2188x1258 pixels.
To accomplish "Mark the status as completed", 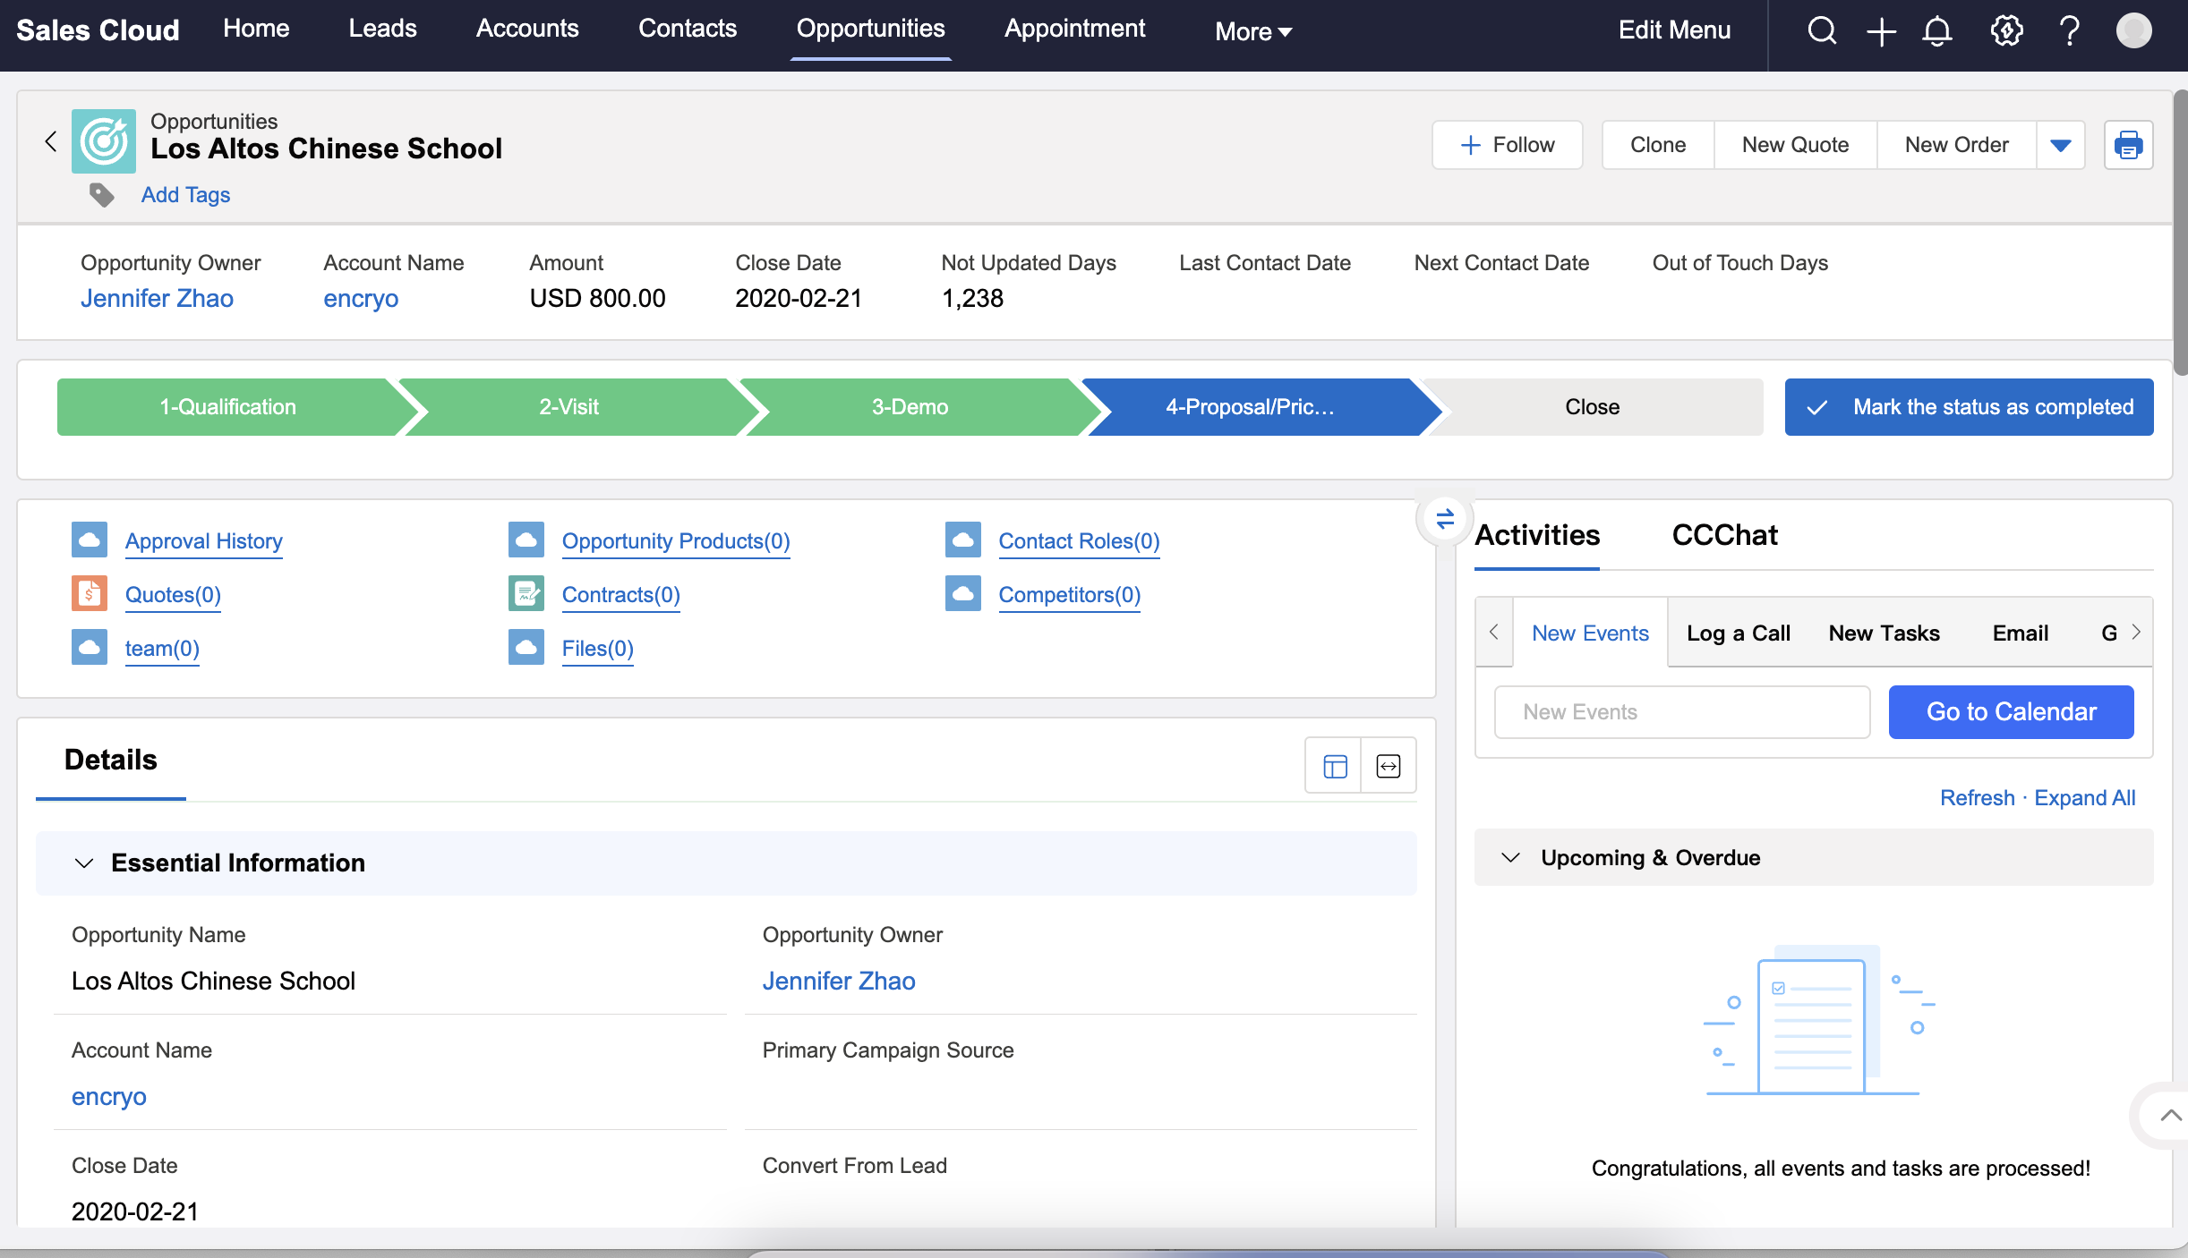I will click(x=1969, y=407).
